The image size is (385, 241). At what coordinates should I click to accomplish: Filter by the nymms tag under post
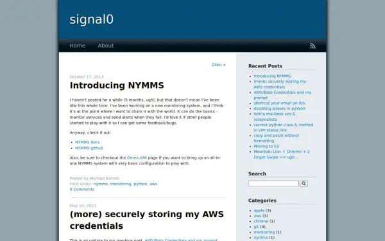[x=101, y=184]
